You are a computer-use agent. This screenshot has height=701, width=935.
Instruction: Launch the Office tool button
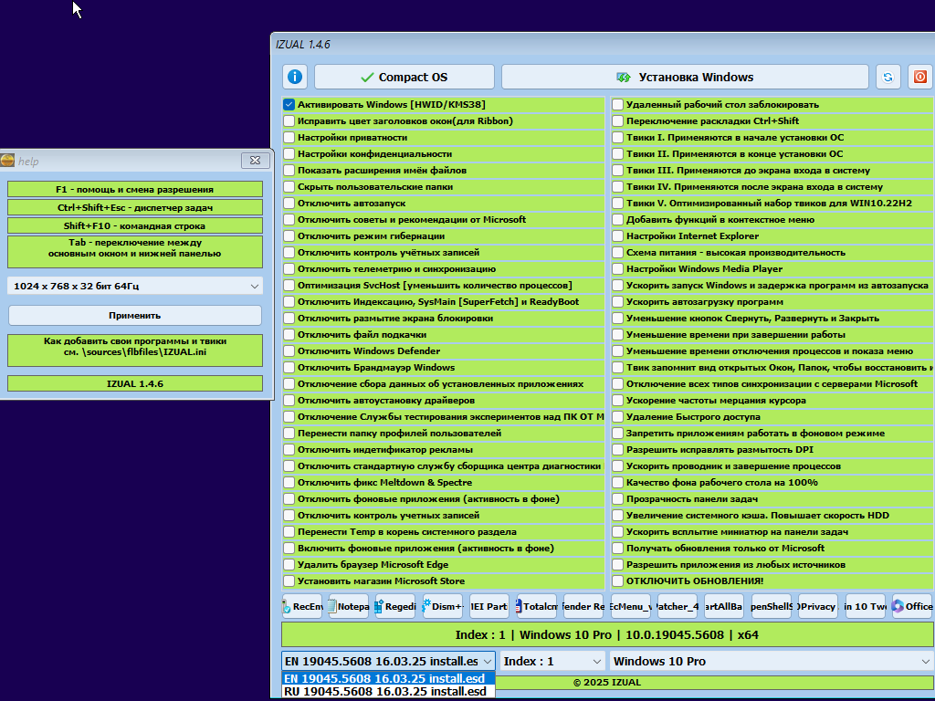pos(912,606)
